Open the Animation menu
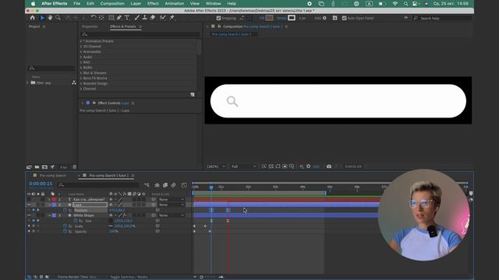This screenshot has height=280, width=499. click(175, 3)
